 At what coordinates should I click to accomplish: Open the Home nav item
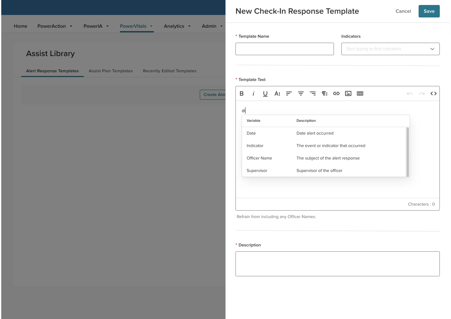click(21, 26)
